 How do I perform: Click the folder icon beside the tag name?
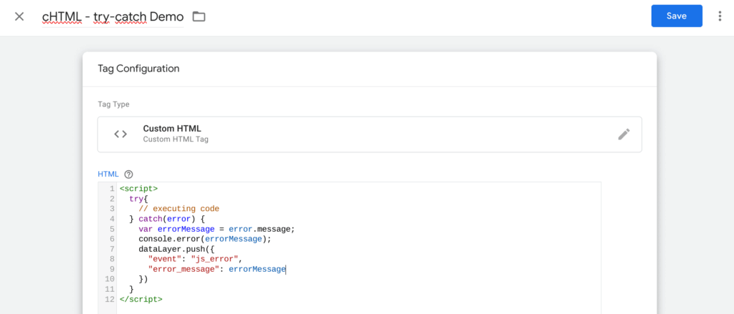[199, 16]
